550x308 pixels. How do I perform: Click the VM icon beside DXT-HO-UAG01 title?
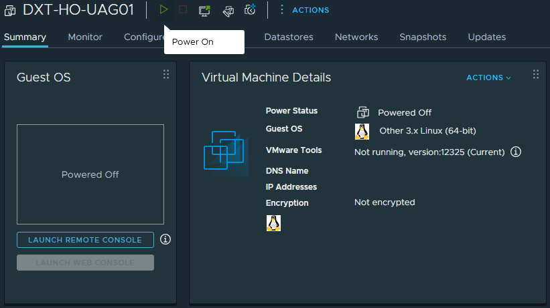click(10, 10)
